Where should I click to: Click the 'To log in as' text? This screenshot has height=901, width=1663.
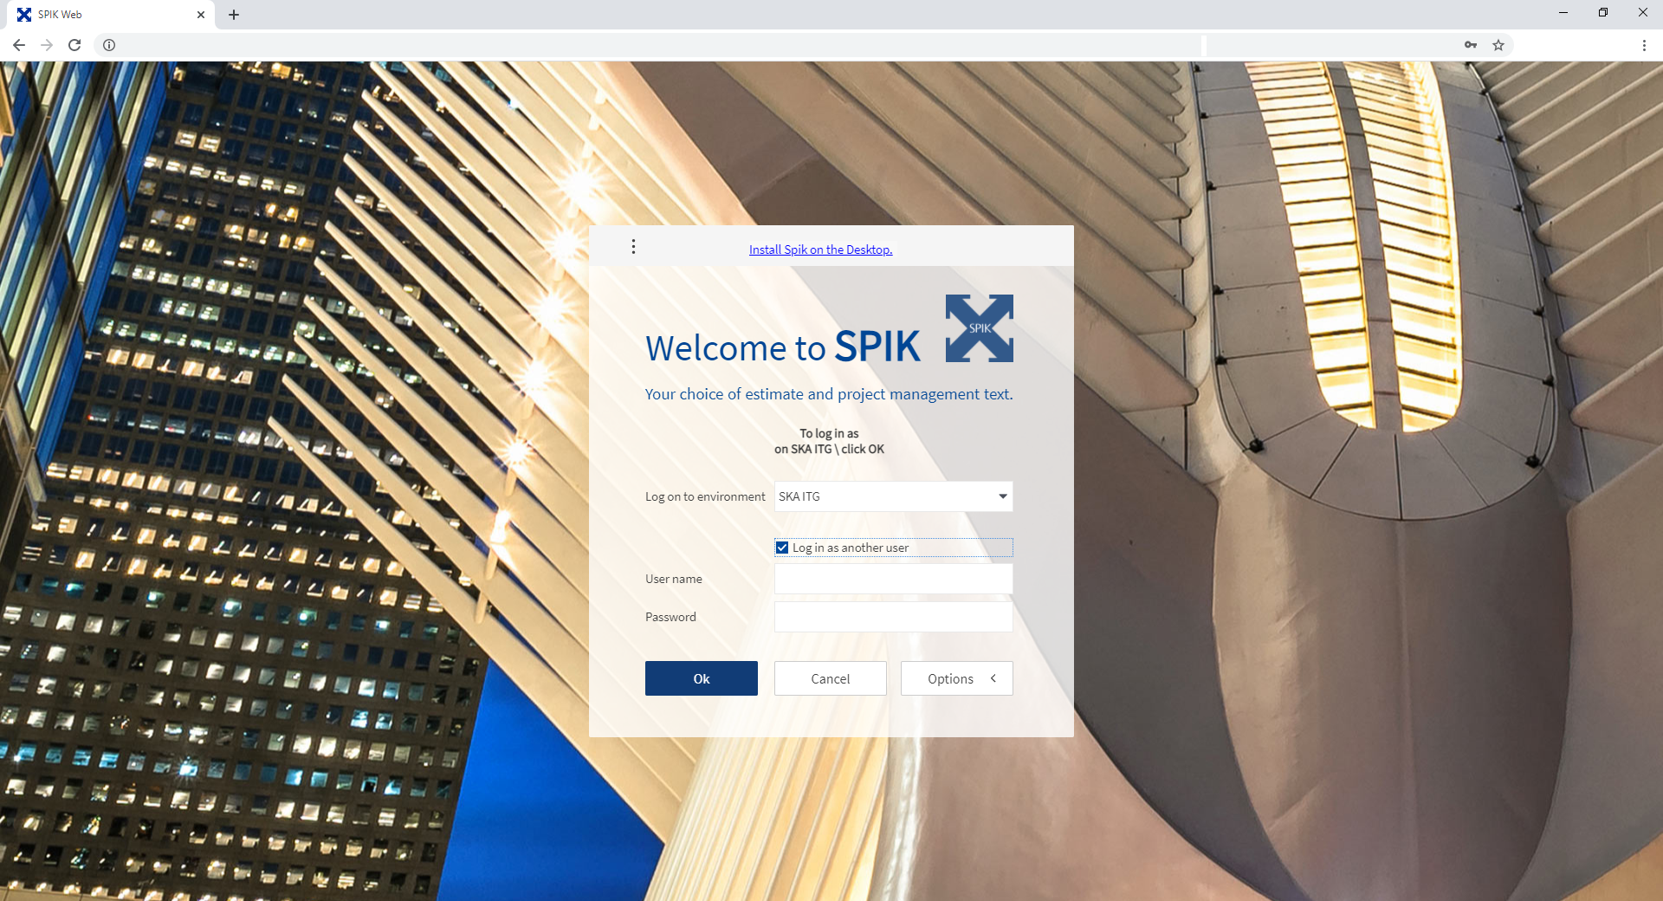829,433
